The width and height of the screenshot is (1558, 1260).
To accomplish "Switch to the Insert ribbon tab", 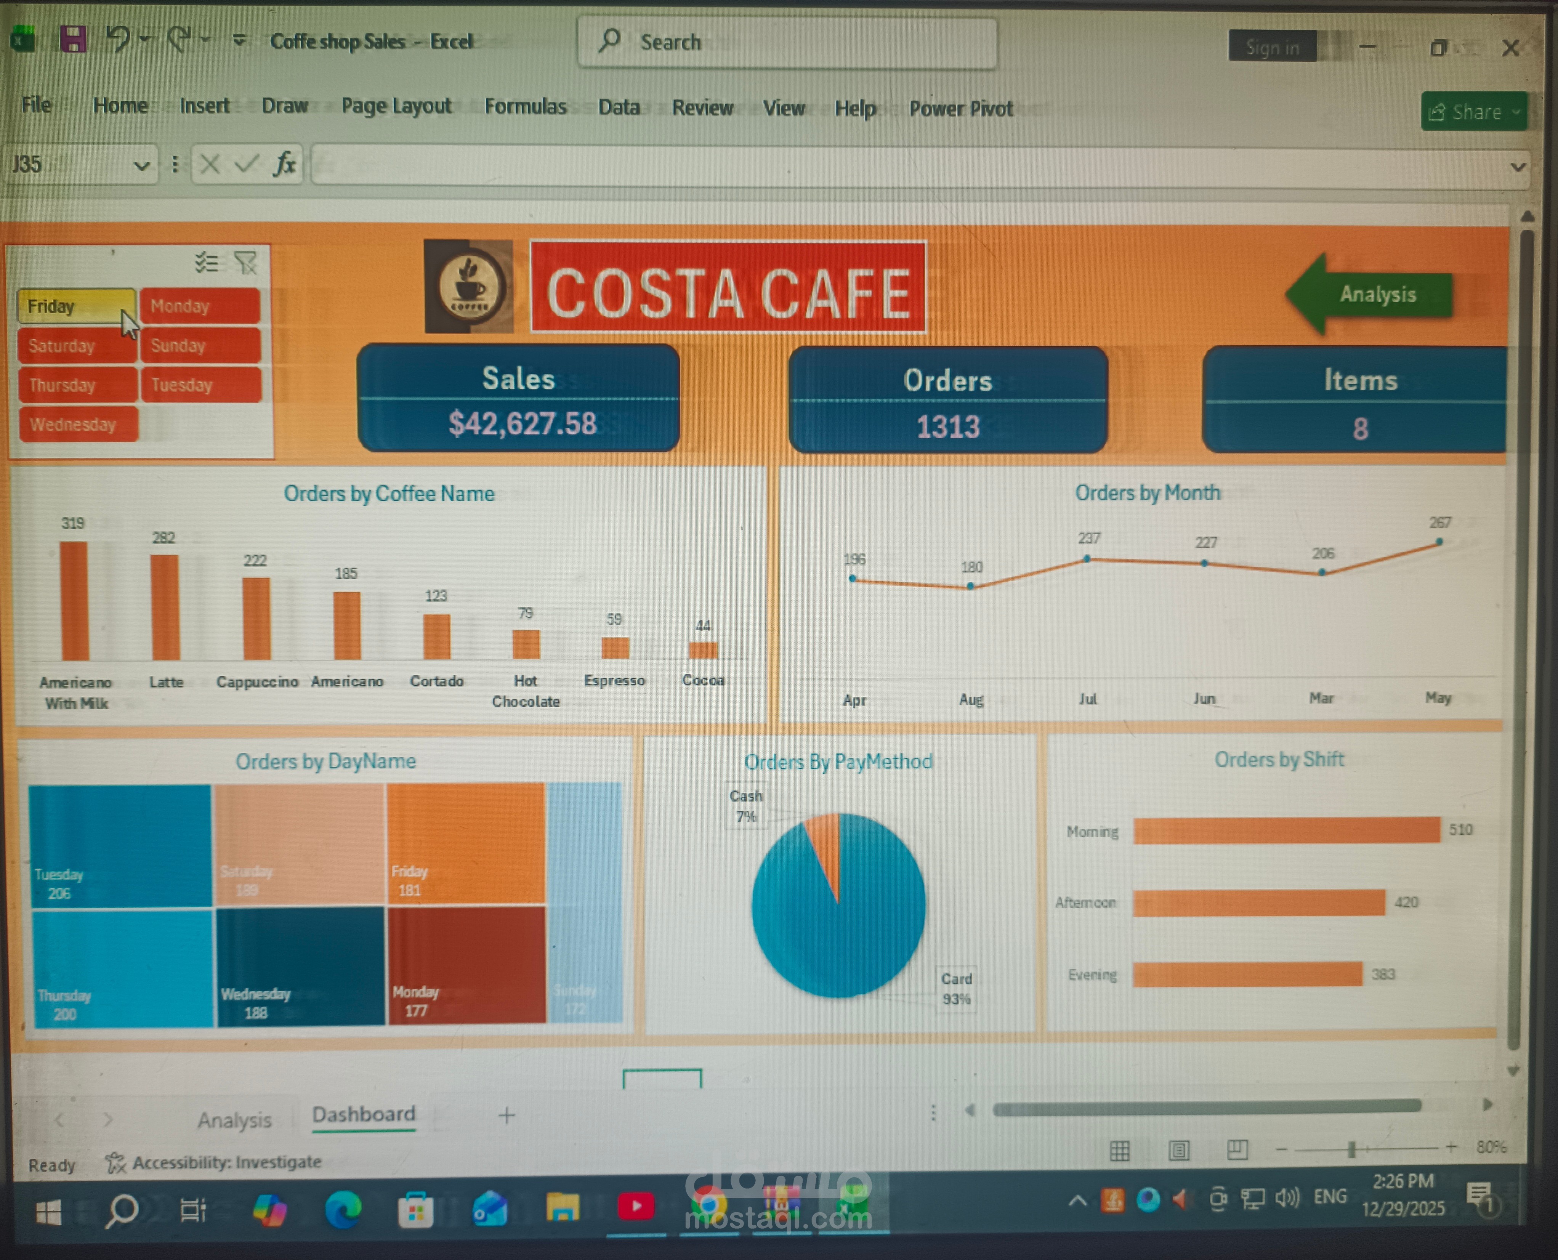I will (x=205, y=106).
